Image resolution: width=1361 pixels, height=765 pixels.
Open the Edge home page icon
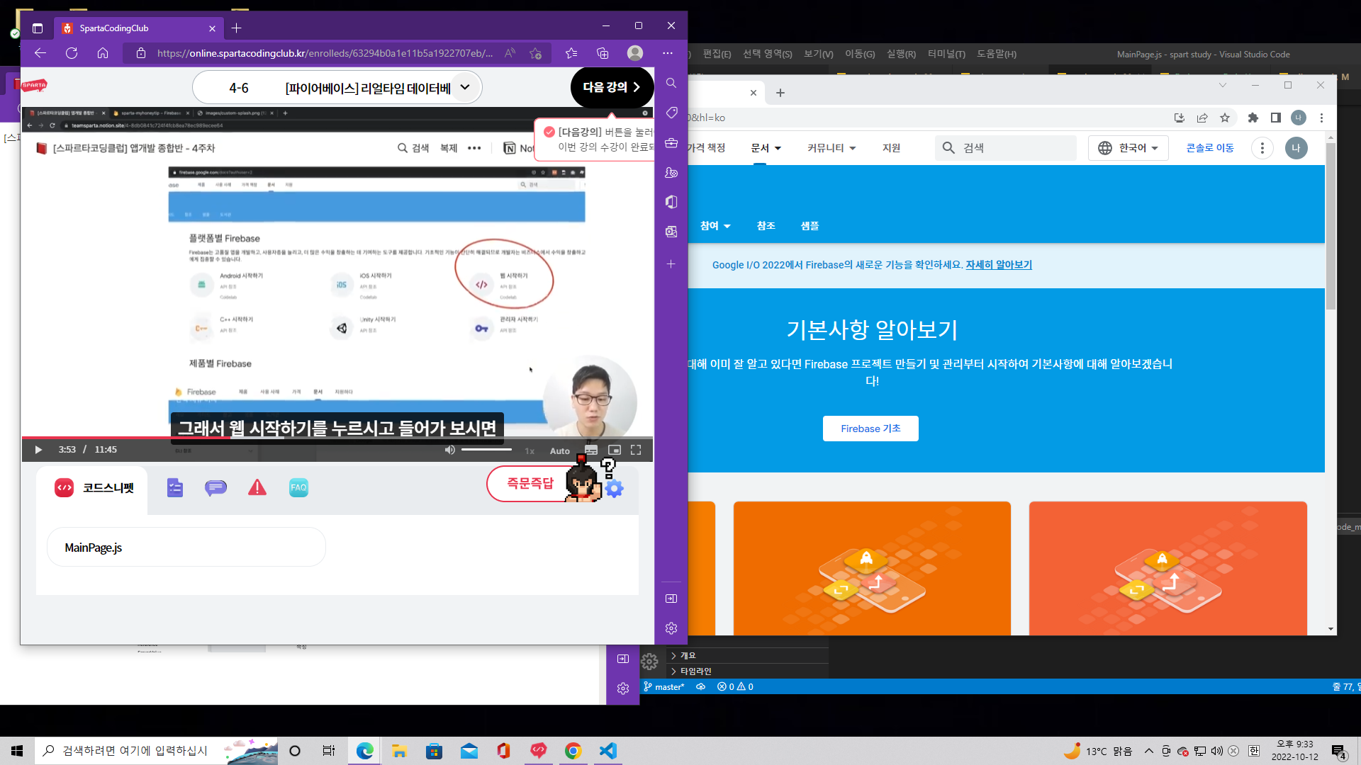coord(103,53)
